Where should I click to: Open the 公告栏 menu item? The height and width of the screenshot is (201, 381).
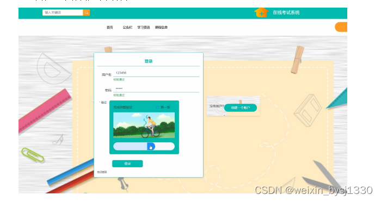127,27
